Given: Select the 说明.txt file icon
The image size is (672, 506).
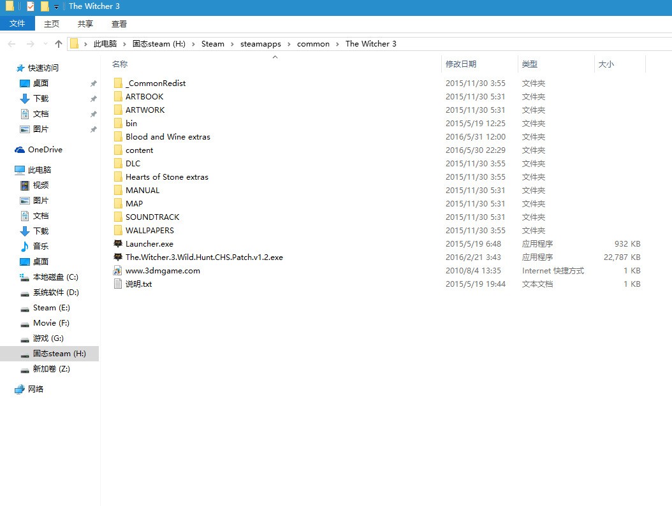Looking at the screenshot, I should (x=118, y=284).
